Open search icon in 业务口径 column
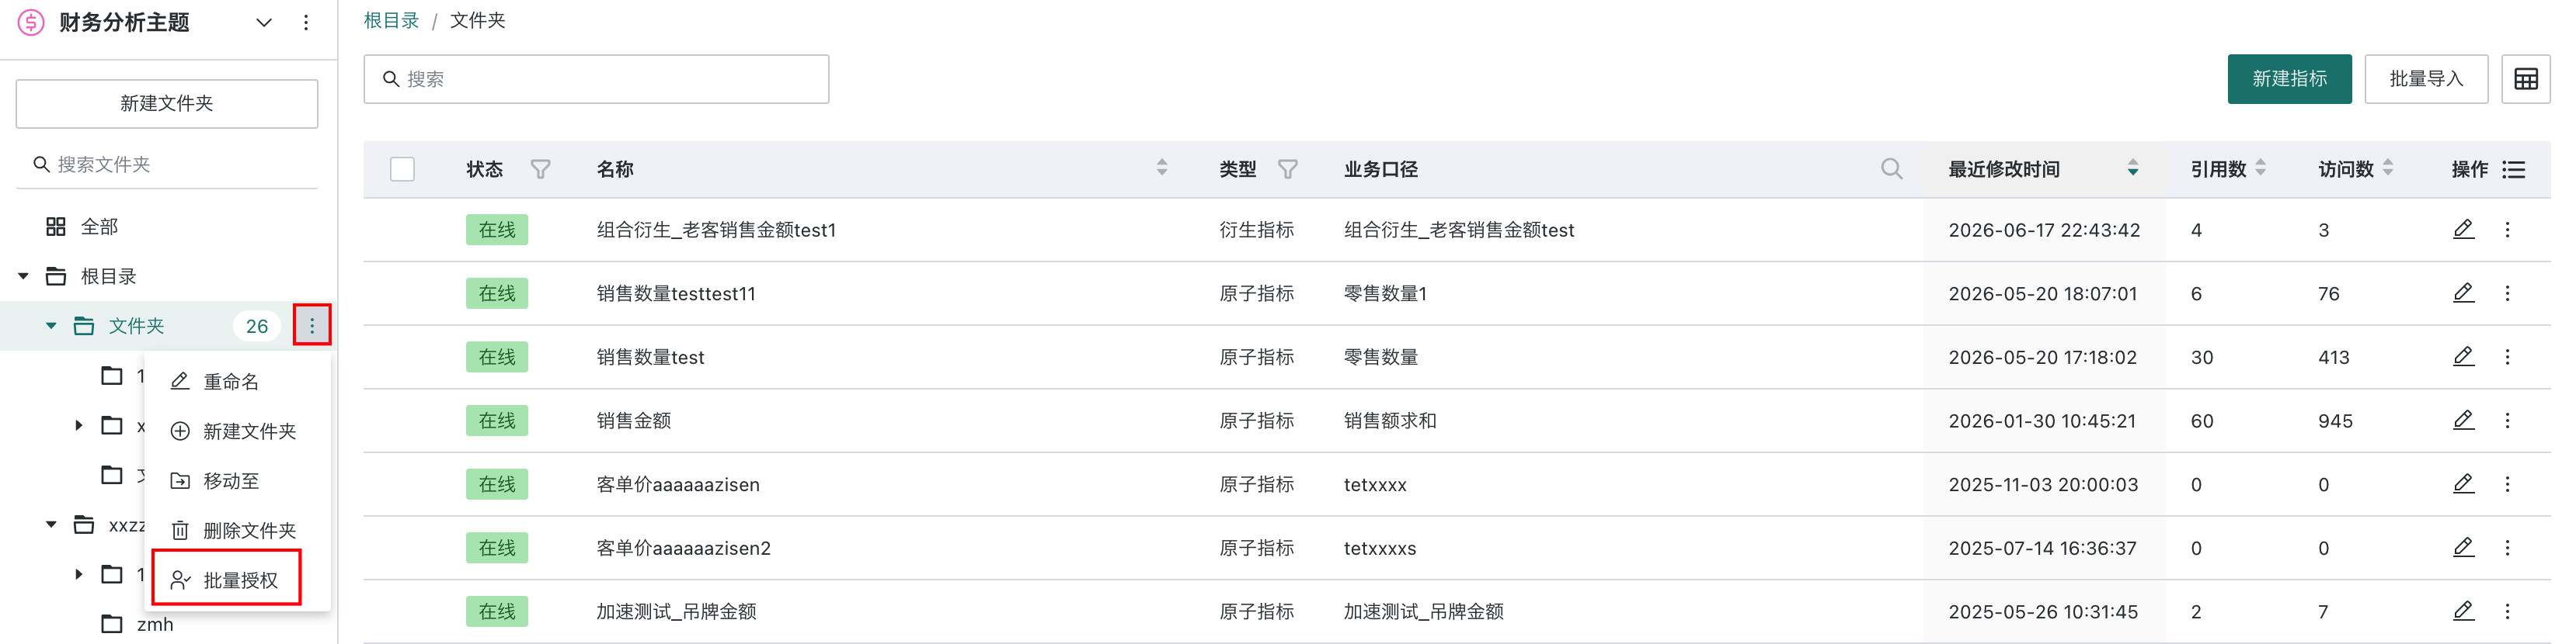The width and height of the screenshot is (2576, 644). 1891,168
